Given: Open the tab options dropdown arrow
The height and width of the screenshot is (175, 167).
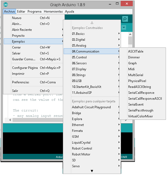Looking at the screenshot, I should [124, 27].
